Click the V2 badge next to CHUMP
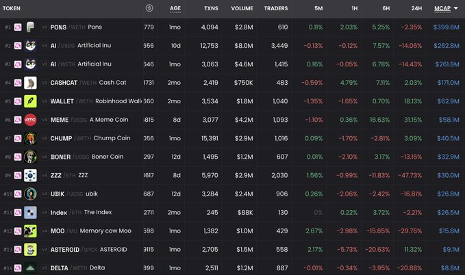The image size is (465, 275). pyautogui.click(x=45, y=138)
